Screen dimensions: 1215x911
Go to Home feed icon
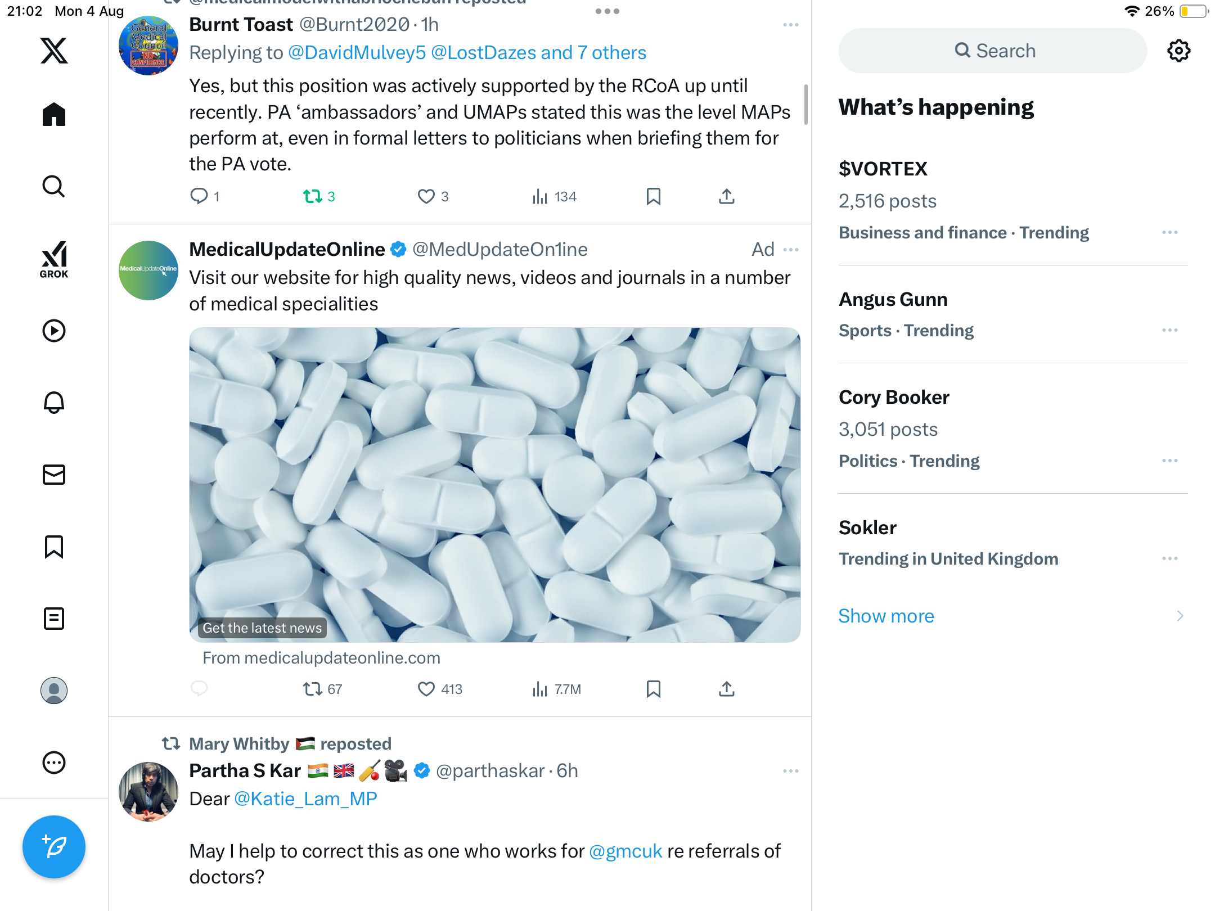click(x=54, y=115)
